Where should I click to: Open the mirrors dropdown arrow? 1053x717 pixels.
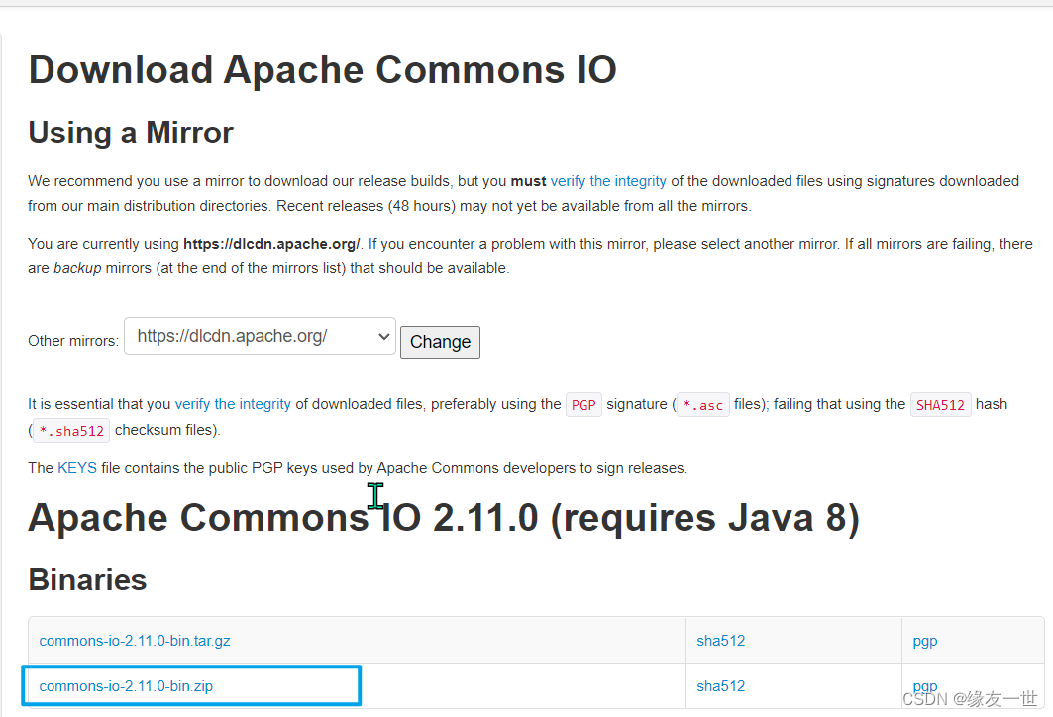[x=384, y=336]
